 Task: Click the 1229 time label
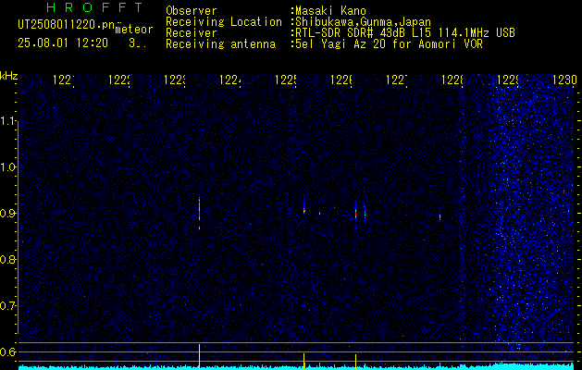507,80
